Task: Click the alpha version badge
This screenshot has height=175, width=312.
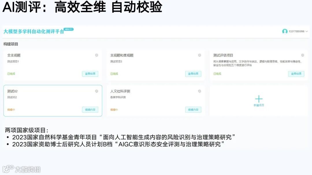Action: [69, 29]
